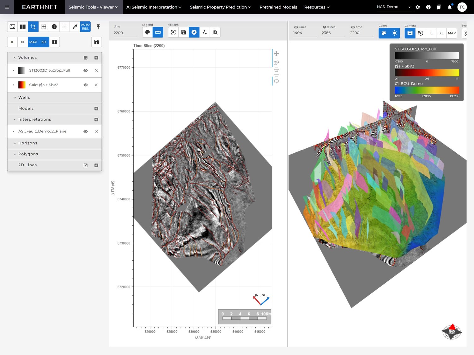474x355 pixels.
Task: Click the fullscreen aspect-ratio view icon
Action: [x=12, y=27]
